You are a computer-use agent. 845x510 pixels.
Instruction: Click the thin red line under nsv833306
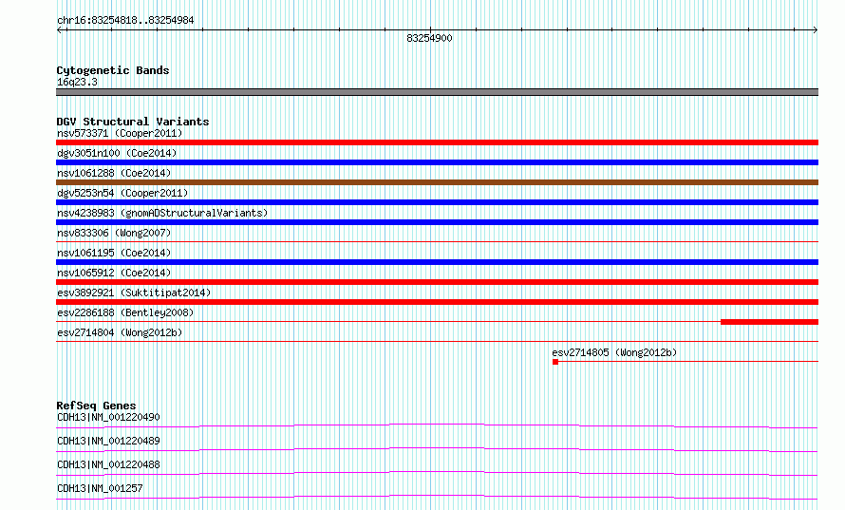point(437,242)
